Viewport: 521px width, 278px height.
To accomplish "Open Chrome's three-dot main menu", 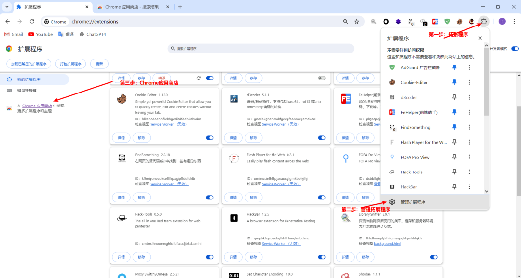I will coord(514,22).
